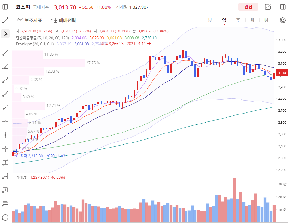Select the ray line tool with two nodes
The image size is (288, 223).
[5, 94]
